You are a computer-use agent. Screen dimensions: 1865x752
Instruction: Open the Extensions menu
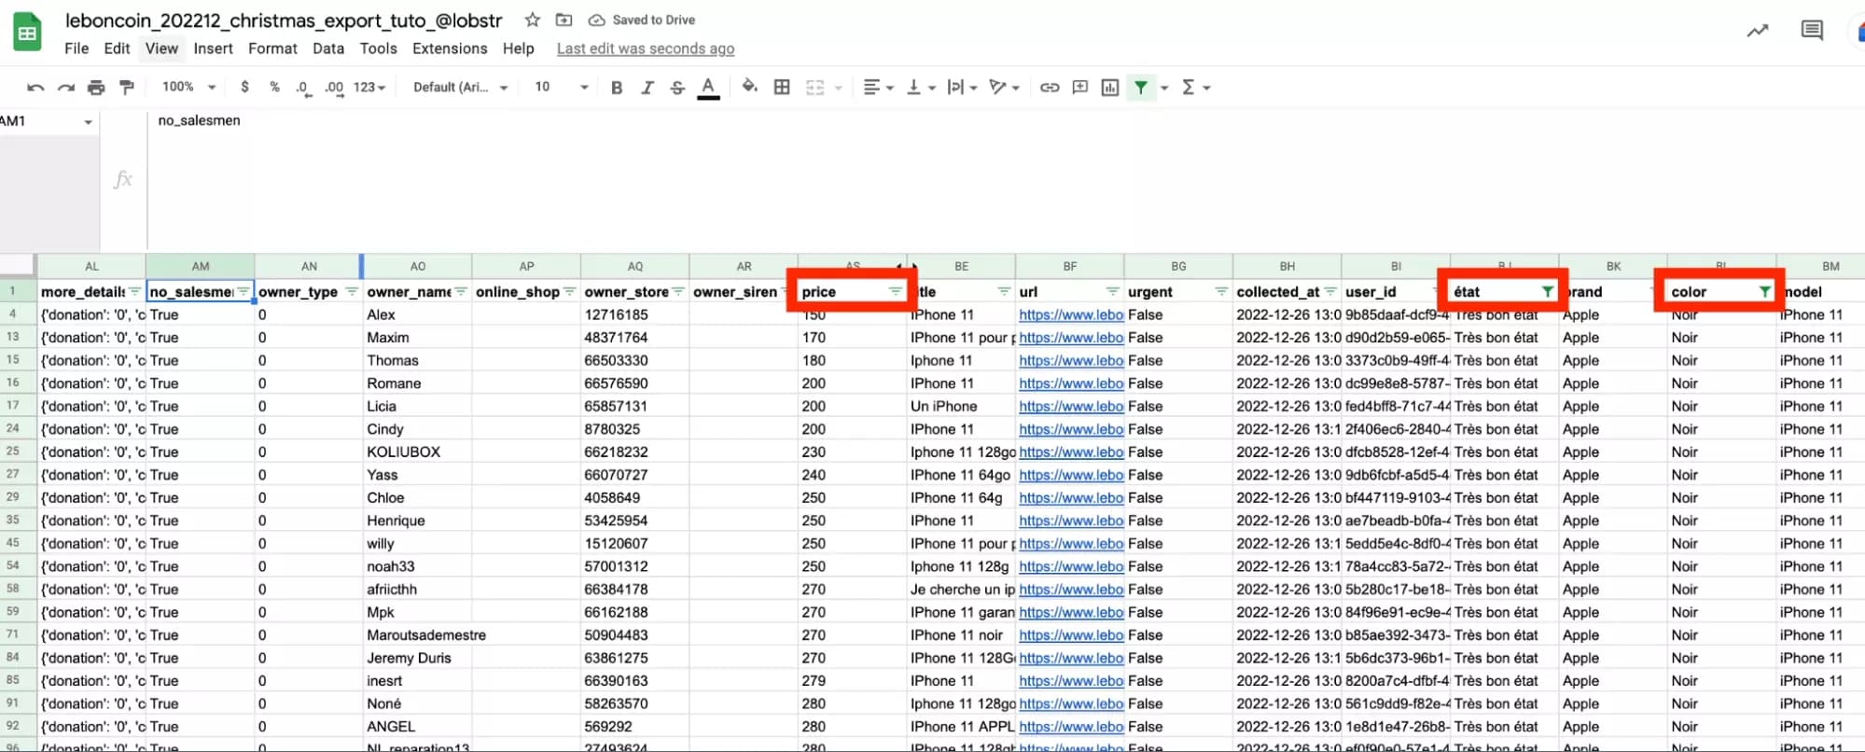[450, 49]
